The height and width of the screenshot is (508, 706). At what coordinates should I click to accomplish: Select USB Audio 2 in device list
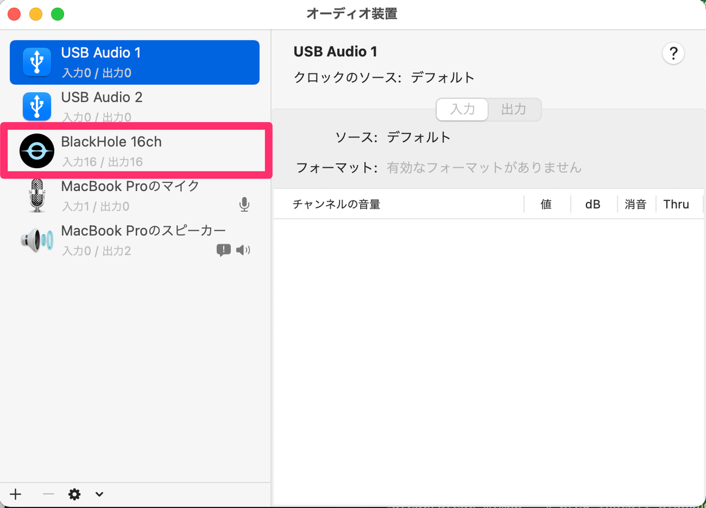(x=135, y=106)
